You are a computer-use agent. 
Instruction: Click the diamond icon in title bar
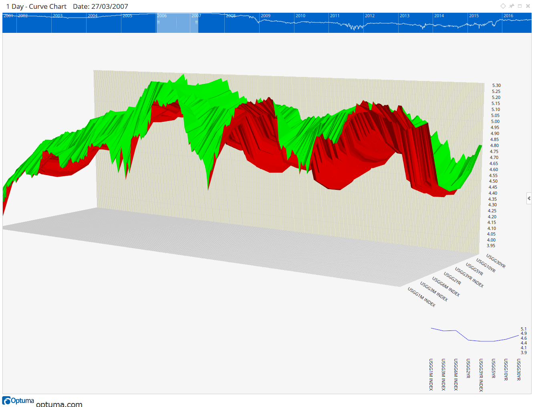coord(503,6)
